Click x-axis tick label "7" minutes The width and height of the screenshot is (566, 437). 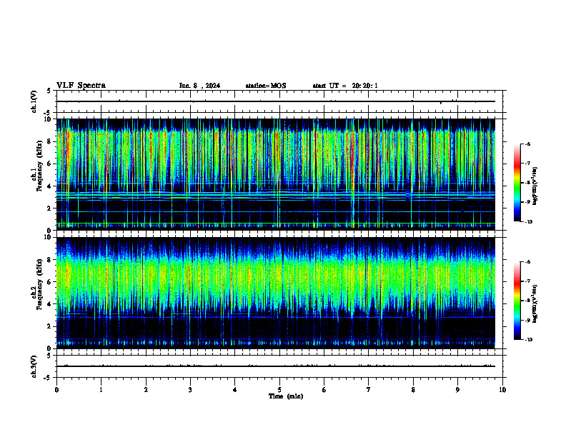pos(369,390)
